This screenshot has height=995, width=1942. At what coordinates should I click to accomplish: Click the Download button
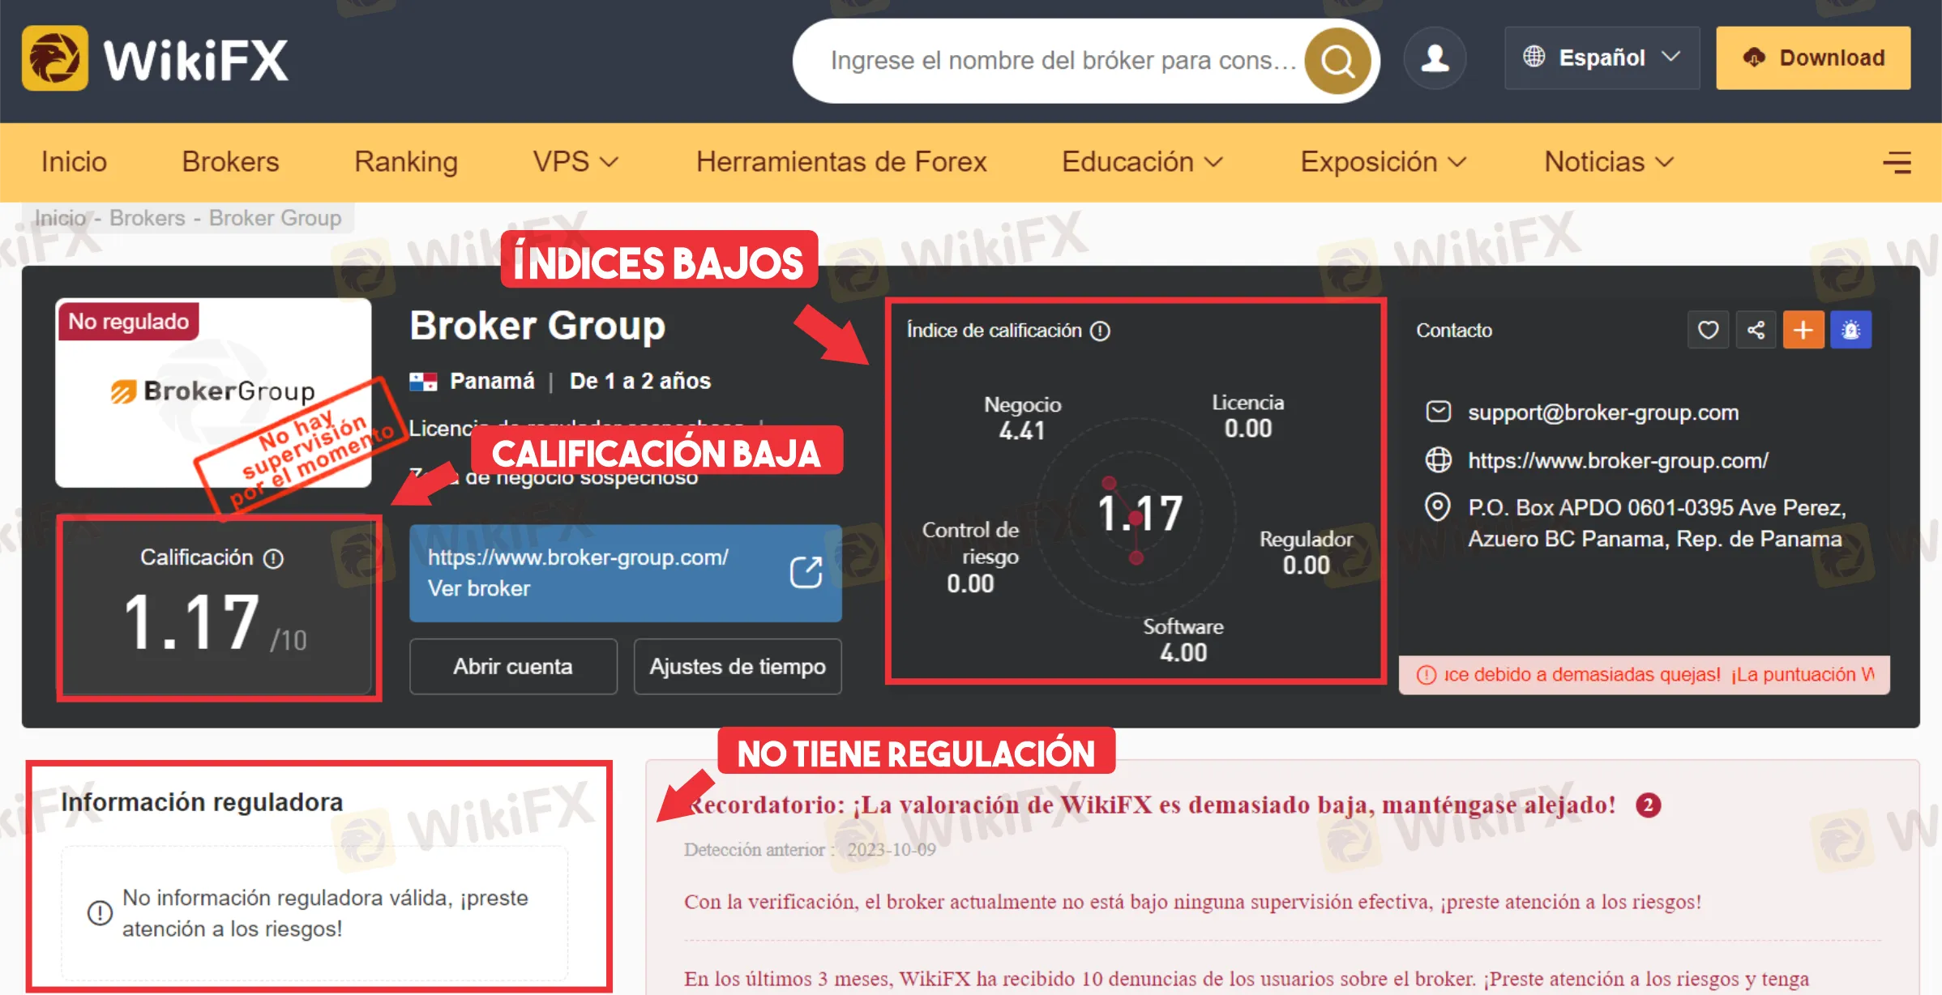(x=1813, y=58)
